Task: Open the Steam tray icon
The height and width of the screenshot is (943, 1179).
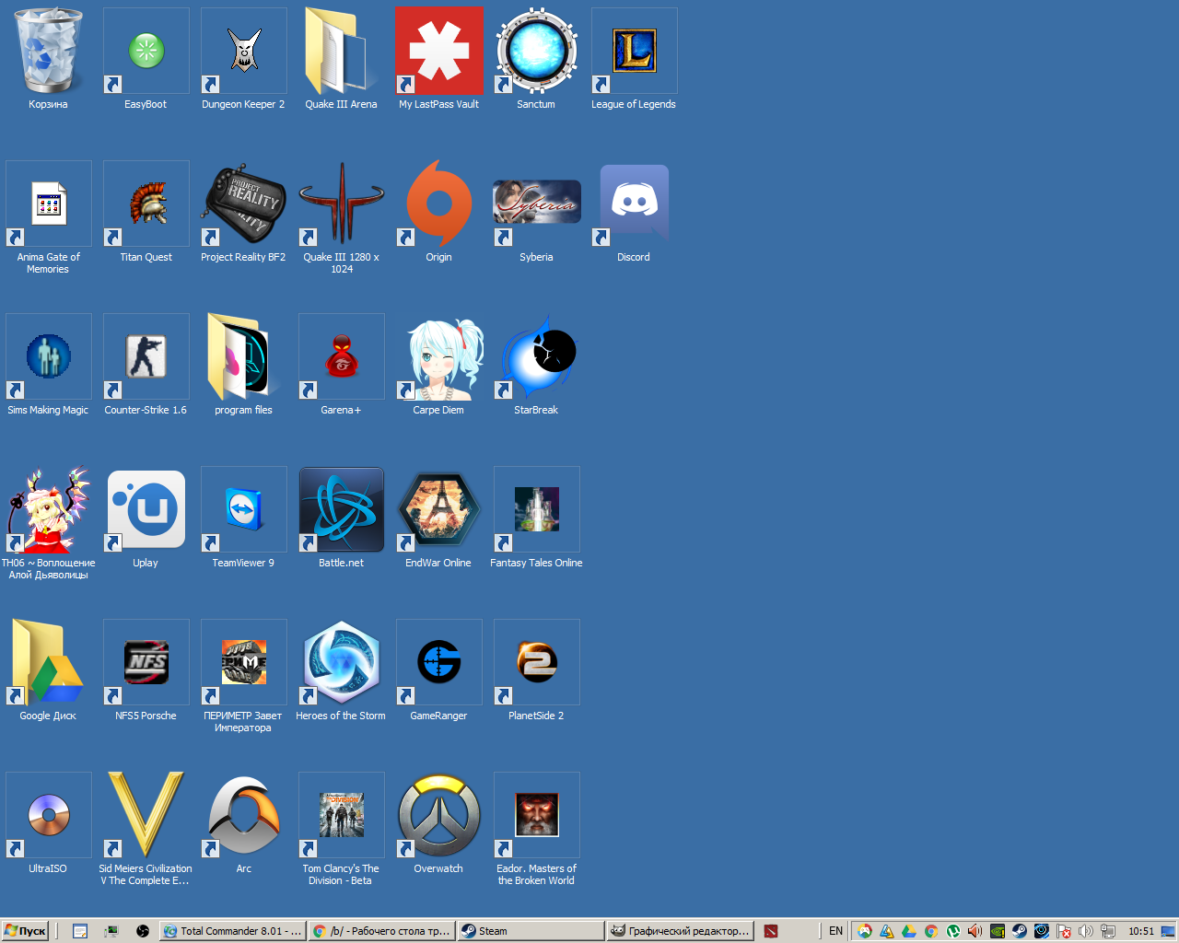Action: coord(1020,931)
